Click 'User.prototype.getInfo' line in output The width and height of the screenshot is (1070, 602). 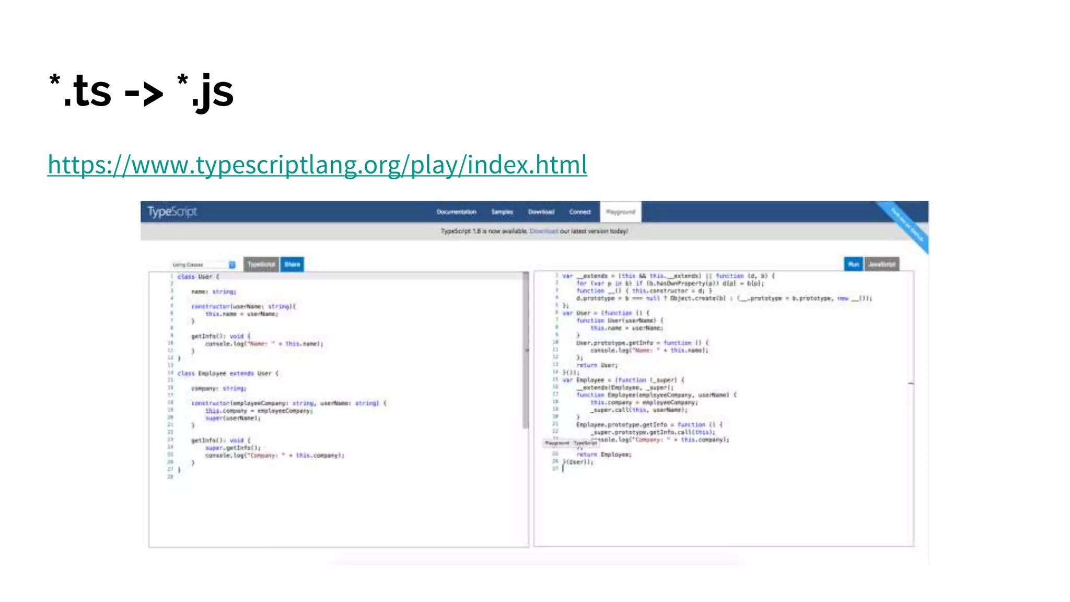tap(643, 343)
